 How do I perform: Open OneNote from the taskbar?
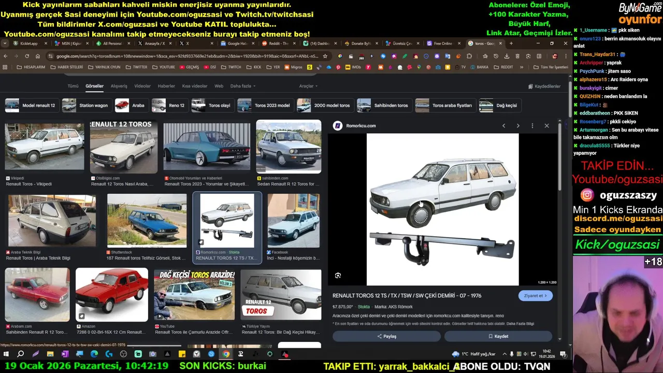pyautogui.click(x=65, y=354)
